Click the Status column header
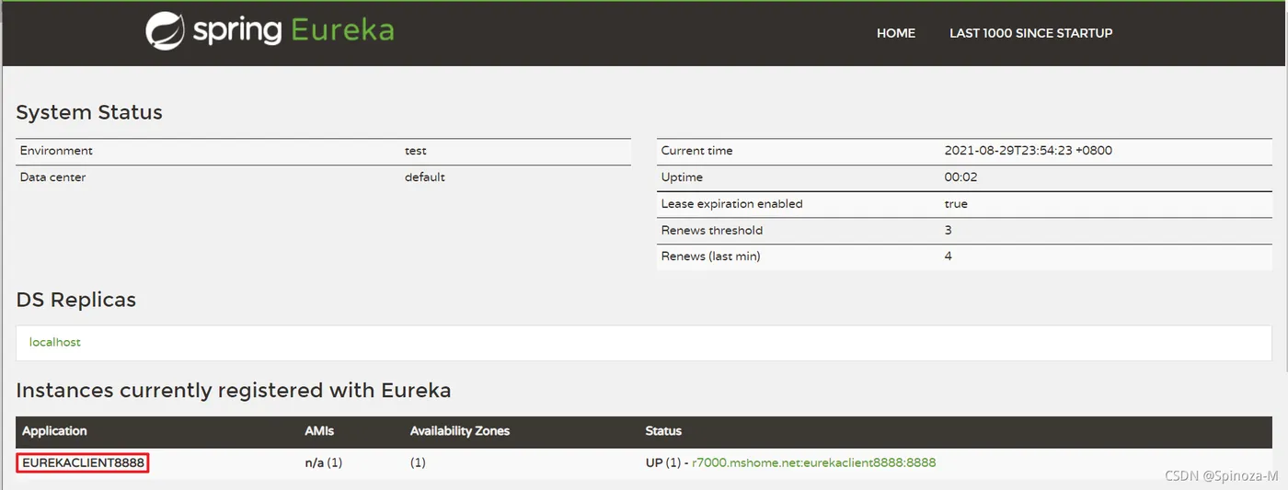The height and width of the screenshot is (490, 1288). [663, 431]
